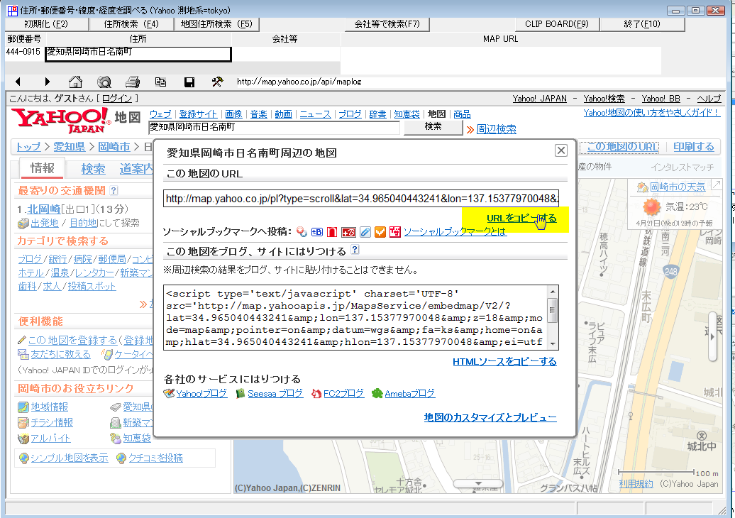This screenshot has height=518, width=735.
Task: Click the down arrow of the HTML code scrollbar
Action: coord(553,343)
